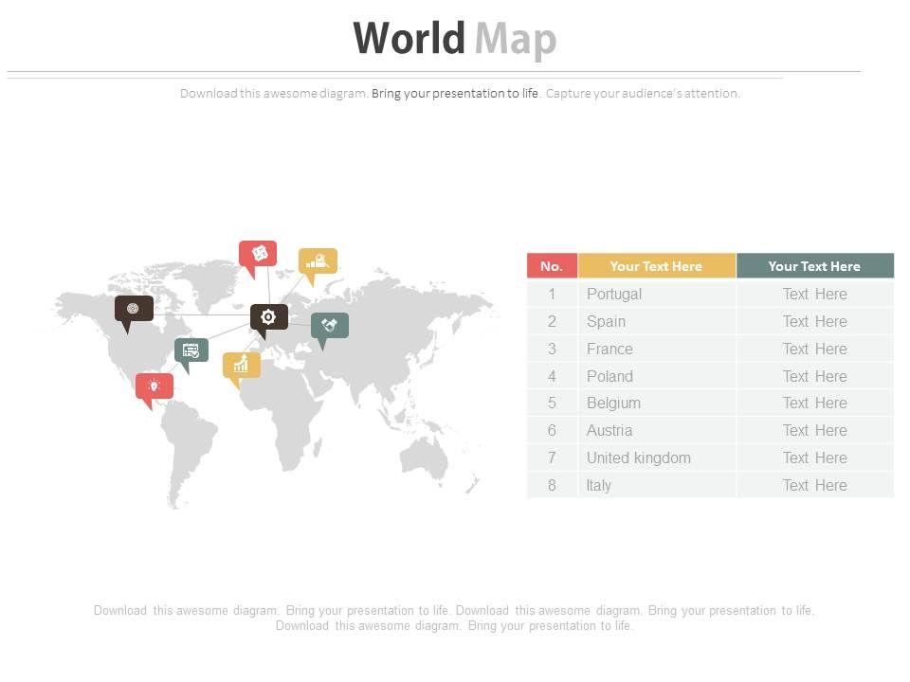
Task: Select the yellow 'Your Text Here' column header
Action: click(656, 266)
